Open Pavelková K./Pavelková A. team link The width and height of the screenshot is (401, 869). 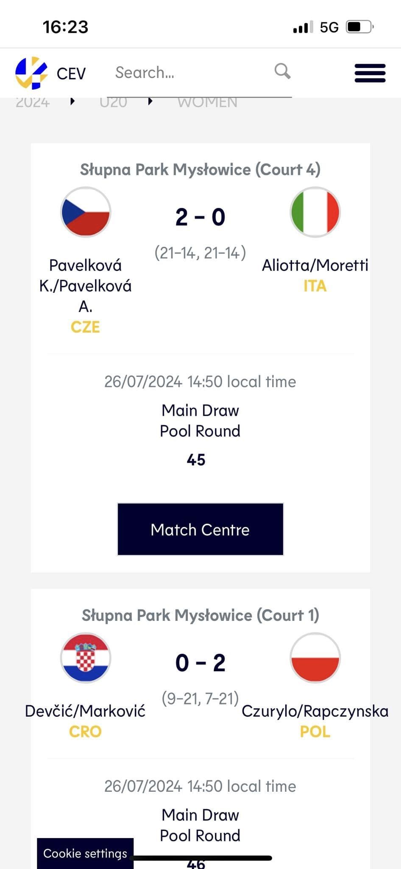tap(86, 286)
